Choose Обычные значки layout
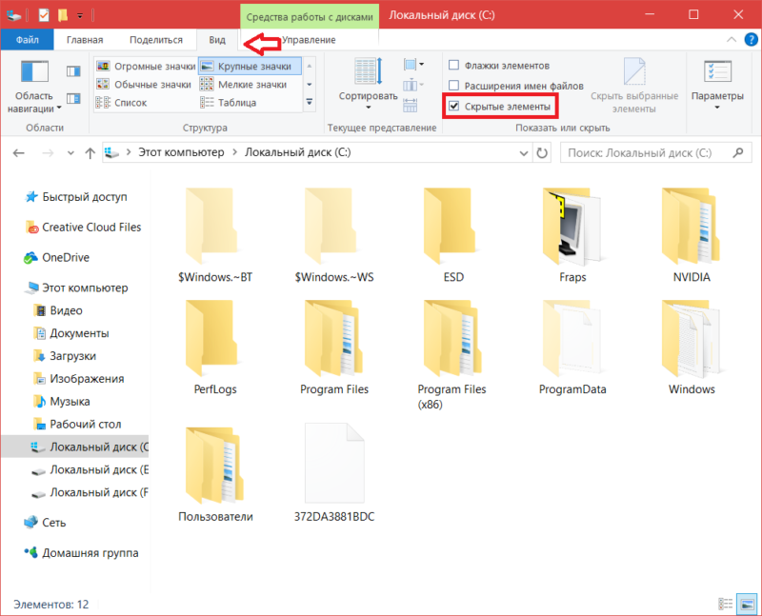 coord(144,85)
